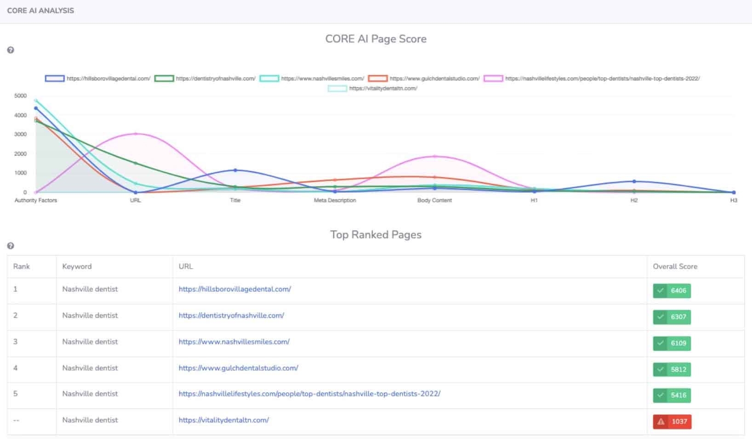
Task: Open the gulchdentalstudio.com link in table
Action: (x=239, y=368)
